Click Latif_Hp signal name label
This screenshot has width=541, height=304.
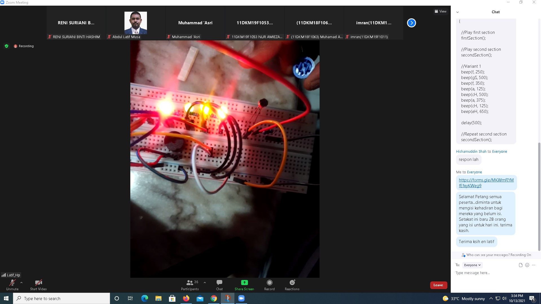(x=11, y=275)
